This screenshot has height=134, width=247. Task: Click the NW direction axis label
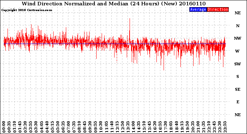238,38
